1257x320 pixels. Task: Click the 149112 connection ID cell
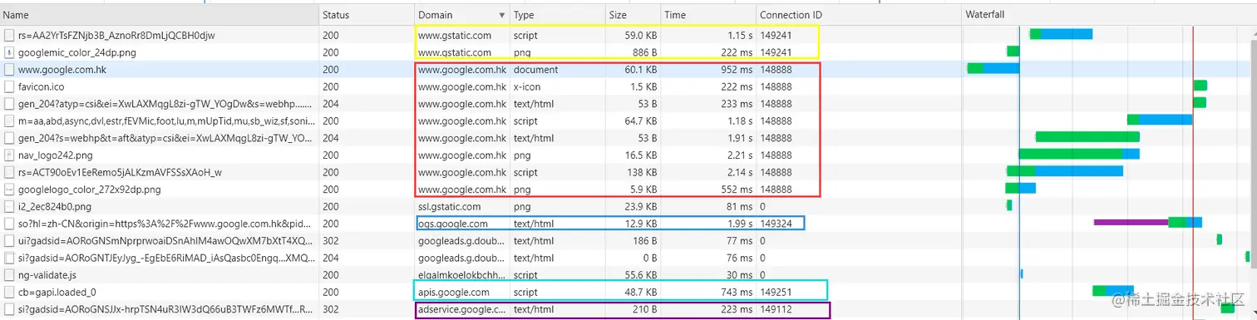point(776,309)
